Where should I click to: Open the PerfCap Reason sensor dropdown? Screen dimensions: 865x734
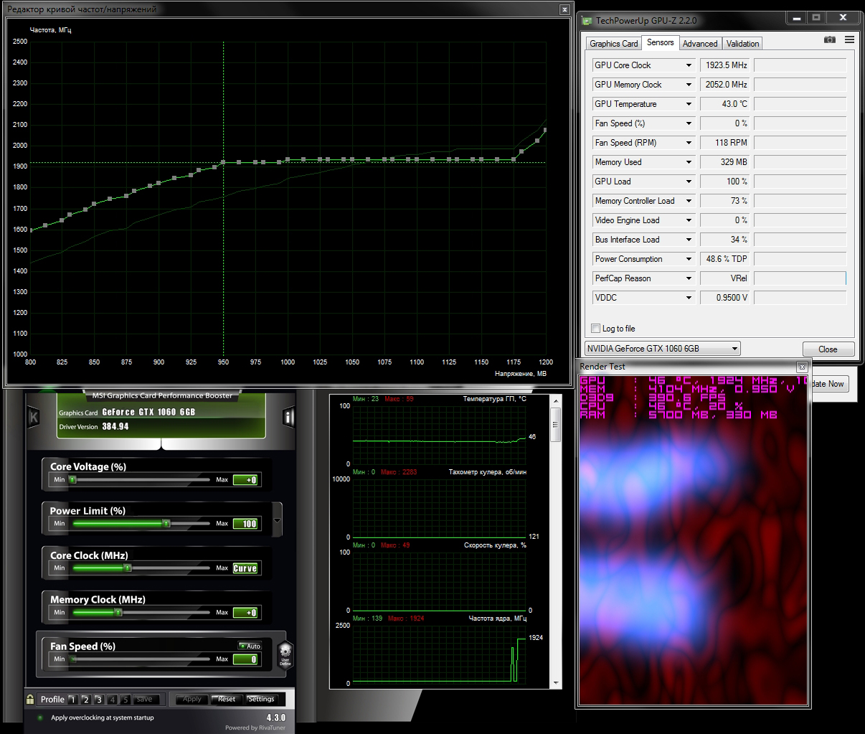[x=689, y=278]
